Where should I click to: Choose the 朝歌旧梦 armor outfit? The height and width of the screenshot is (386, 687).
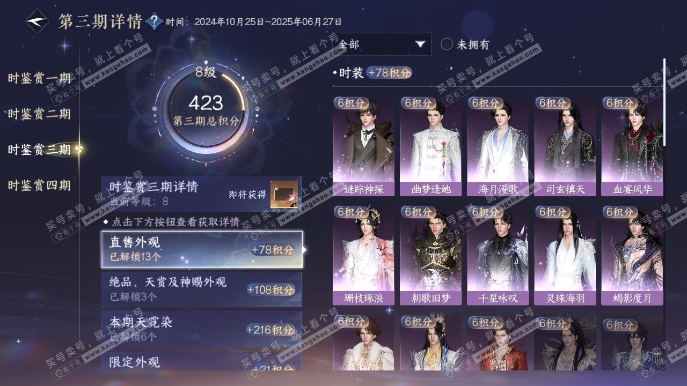pos(430,255)
